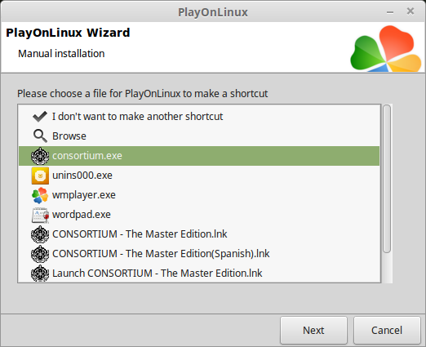Click the wordpad.exe document icon
Image resolution: width=426 pixels, height=347 pixels.
[40, 215]
